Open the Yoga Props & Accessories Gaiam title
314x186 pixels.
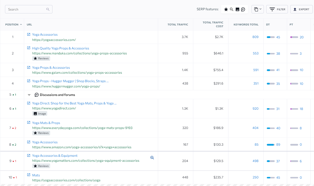coord(51,68)
